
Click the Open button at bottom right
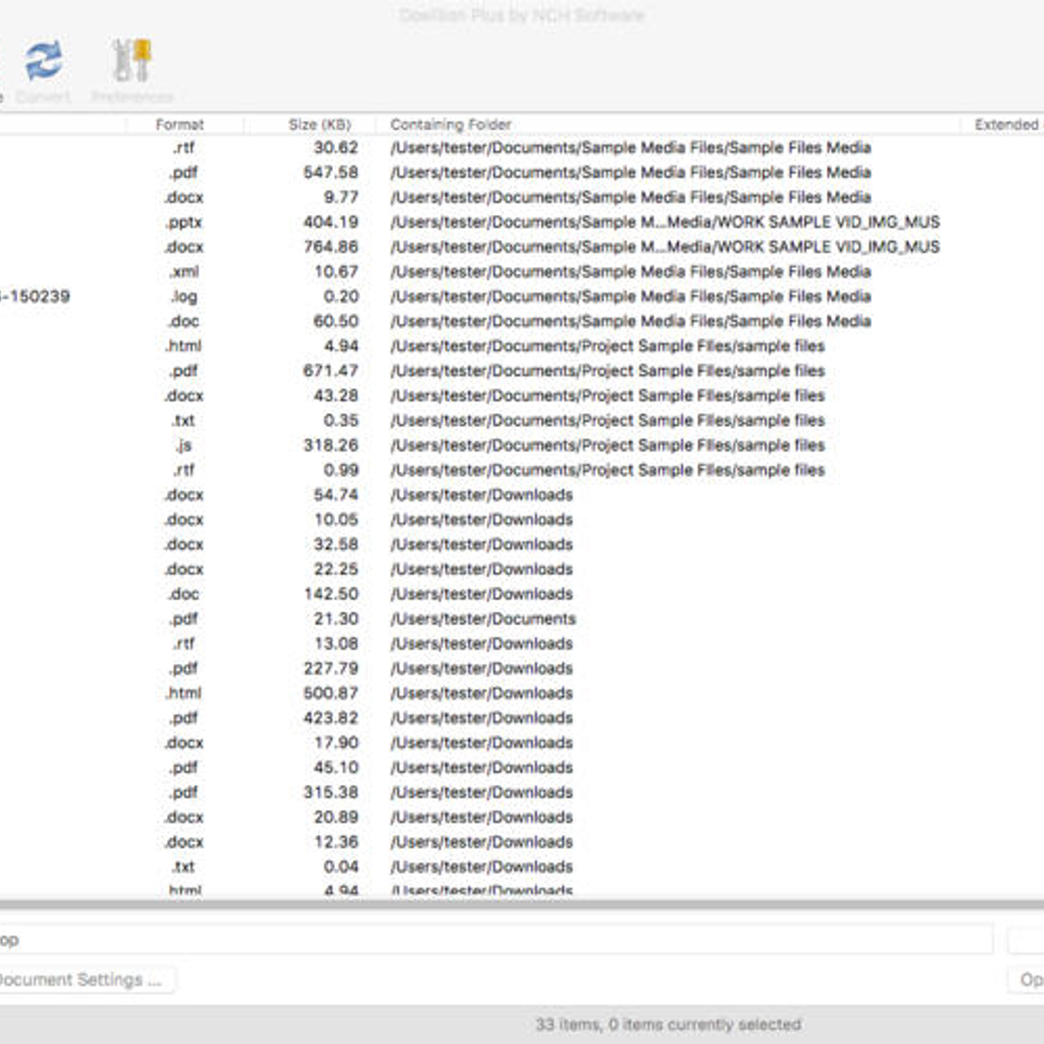[1028, 980]
